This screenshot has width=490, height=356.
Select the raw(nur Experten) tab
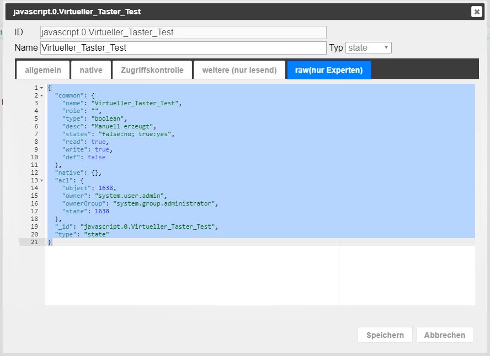coord(329,71)
